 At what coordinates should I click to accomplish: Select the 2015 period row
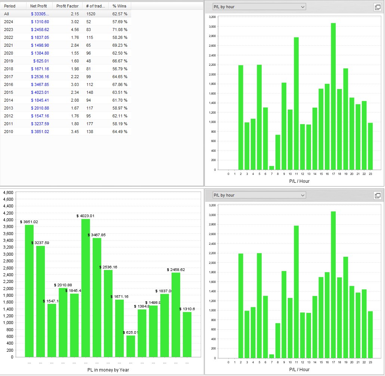[65, 93]
